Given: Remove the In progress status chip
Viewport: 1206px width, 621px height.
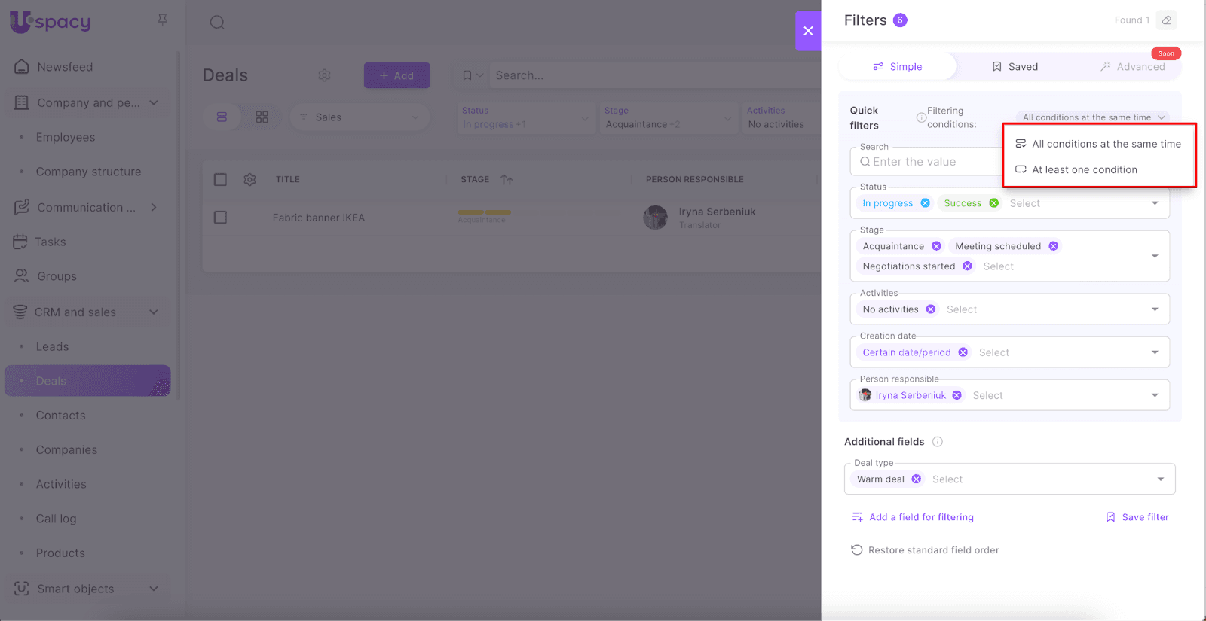Looking at the screenshot, I should pos(926,203).
